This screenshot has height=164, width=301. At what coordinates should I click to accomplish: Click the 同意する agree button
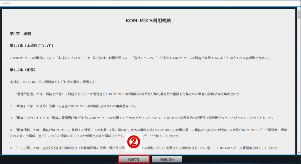click(134, 159)
